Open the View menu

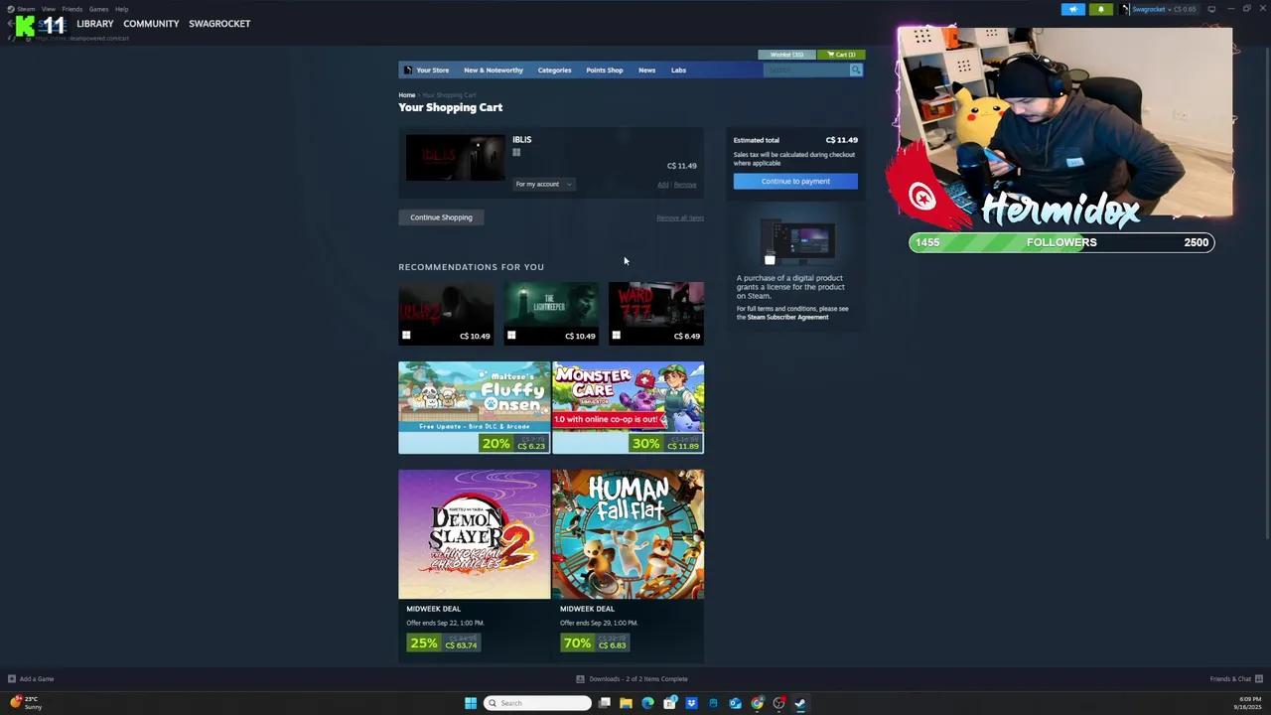[48, 9]
